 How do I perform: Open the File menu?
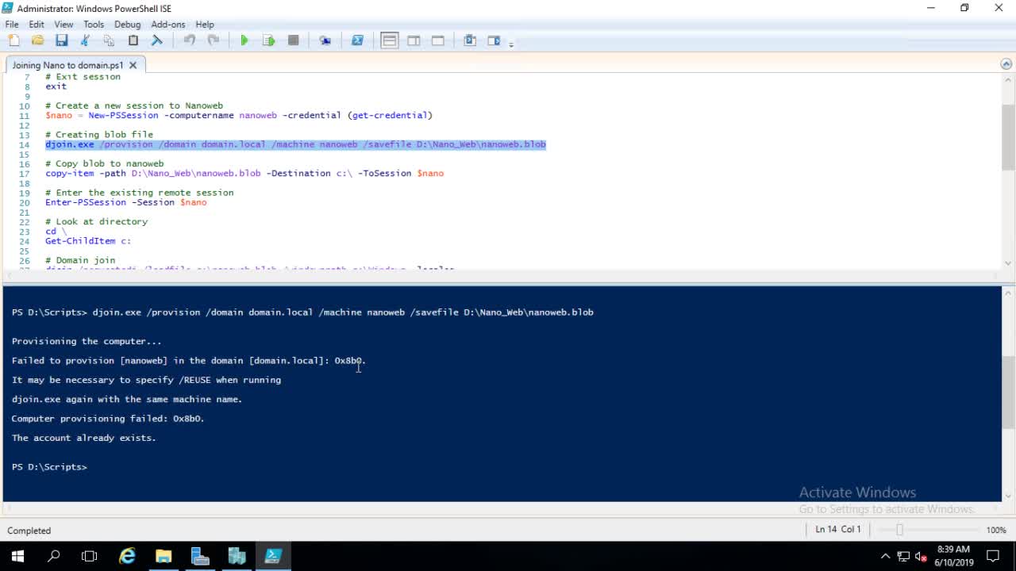12,25
